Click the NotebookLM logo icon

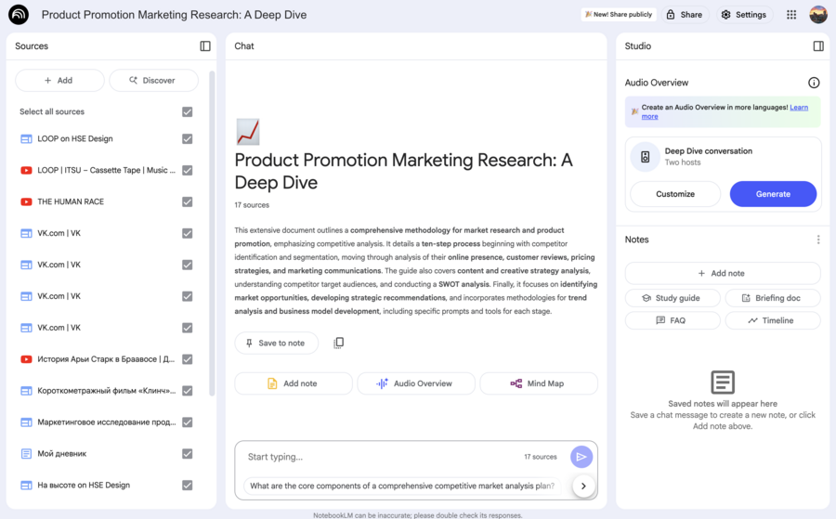(x=19, y=15)
